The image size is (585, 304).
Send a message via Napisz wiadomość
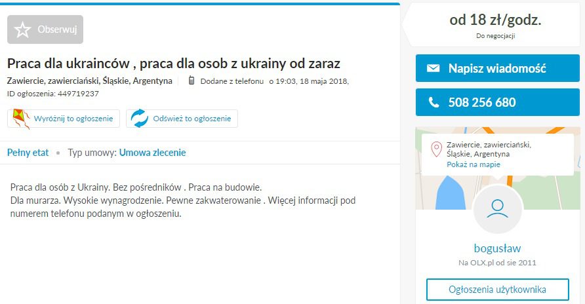tap(498, 68)
